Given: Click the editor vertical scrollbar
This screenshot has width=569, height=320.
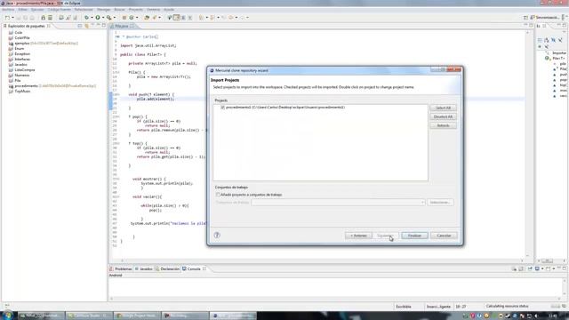Looking at the screenshot, I should [x=527, y=145].
